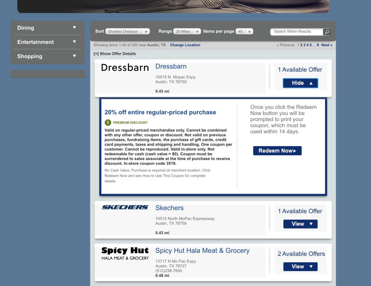Expand the Shopping category menu
This screenshot has width=371, height=286.
coord(47,56)
